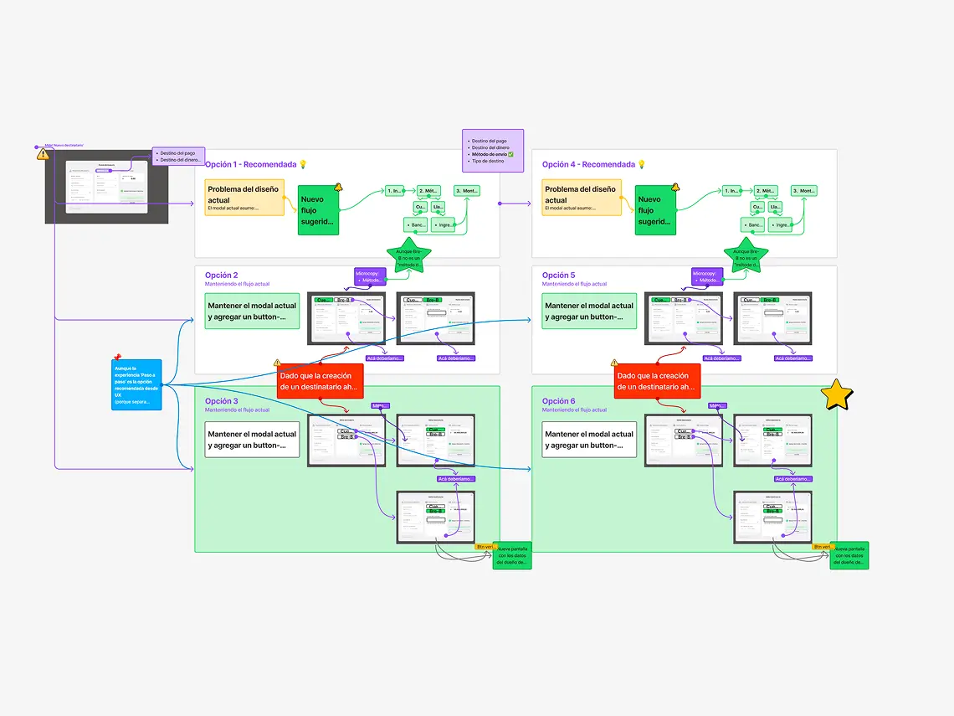Select the red sticky 'Dado que la creación de un destinatario'
Screen dimensions: 954x716
pyautogui.click(x=321, y=380)
